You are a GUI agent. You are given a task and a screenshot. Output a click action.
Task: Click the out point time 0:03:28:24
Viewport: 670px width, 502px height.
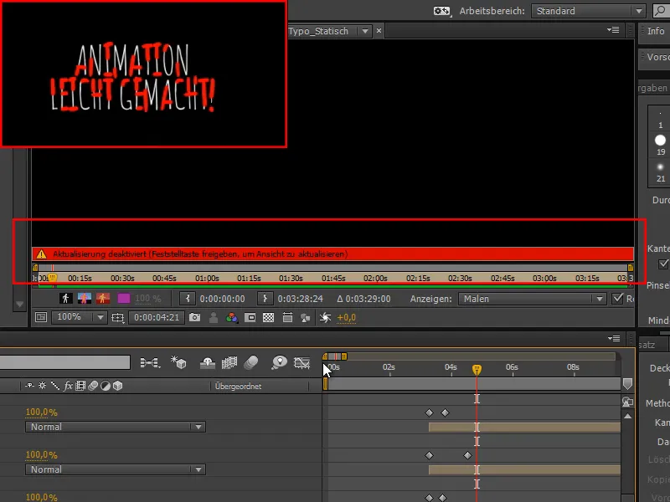(301, 299)
